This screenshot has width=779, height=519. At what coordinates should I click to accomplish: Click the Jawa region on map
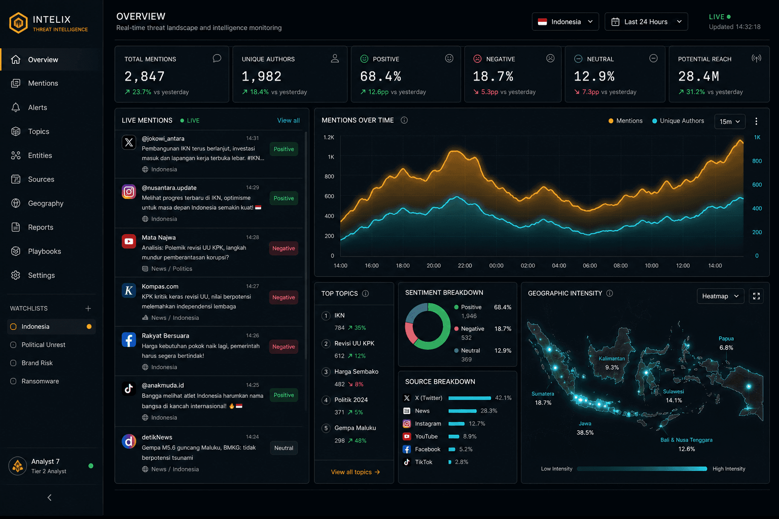tap(596, 404)
